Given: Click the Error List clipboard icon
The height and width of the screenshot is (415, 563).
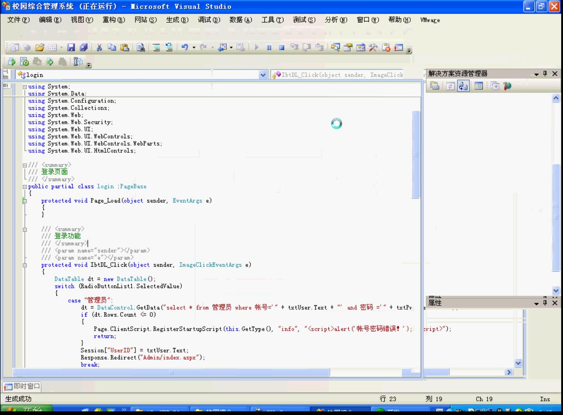Looking at the screenshot, I should click(386, 47).
